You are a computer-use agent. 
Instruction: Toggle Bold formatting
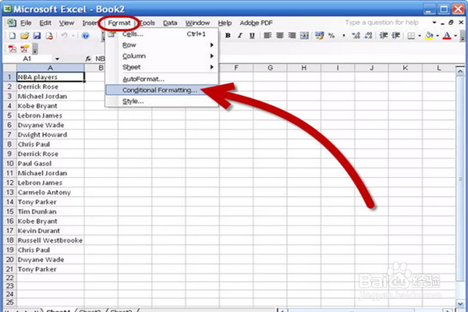coord(228,36)
